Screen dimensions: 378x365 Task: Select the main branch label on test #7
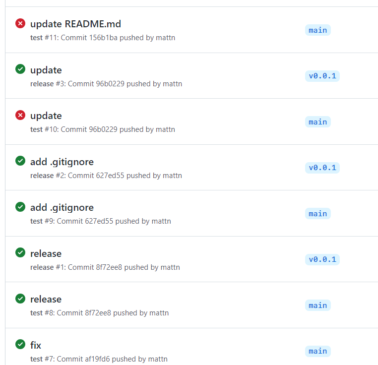[318, 351]
